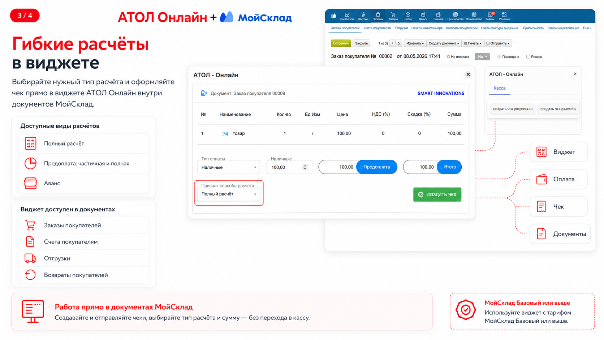Click the cart icon beside Заказы покупателей in the list

click(x=30, y=225)
